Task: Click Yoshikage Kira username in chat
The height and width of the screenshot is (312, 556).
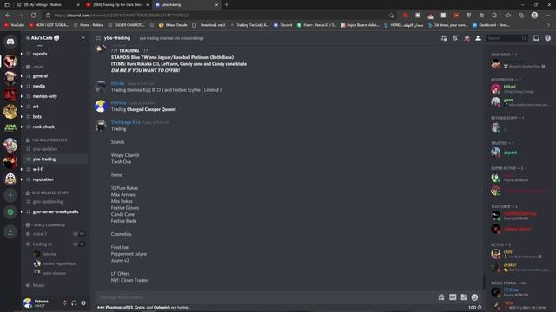Action: tap(125, 122)
